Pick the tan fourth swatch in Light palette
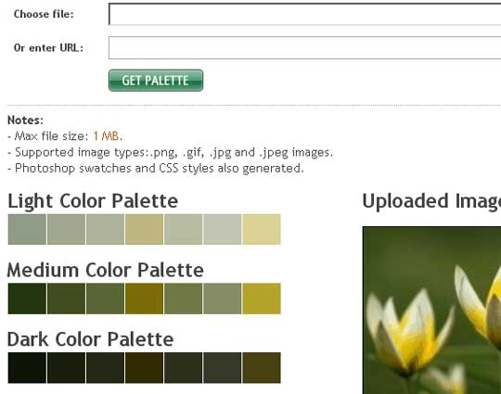The width and height of the screenshot is (501, 394). [144, 229]
